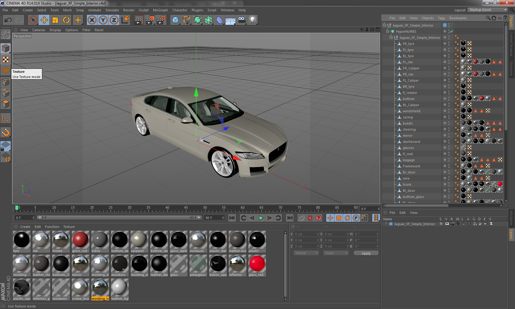Open Object Manager Bookmarks menu
515x309 pixels.
(x=458, y=18)
